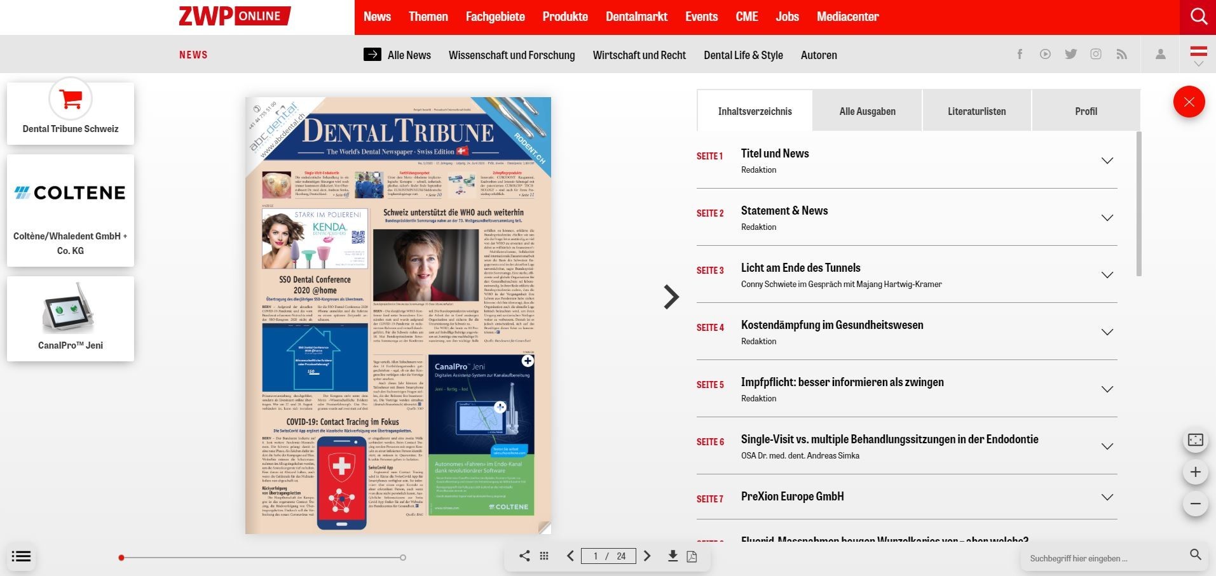1216x576 pixels.
Task: Open the Produkte menu item
Action: click(565, 17)
